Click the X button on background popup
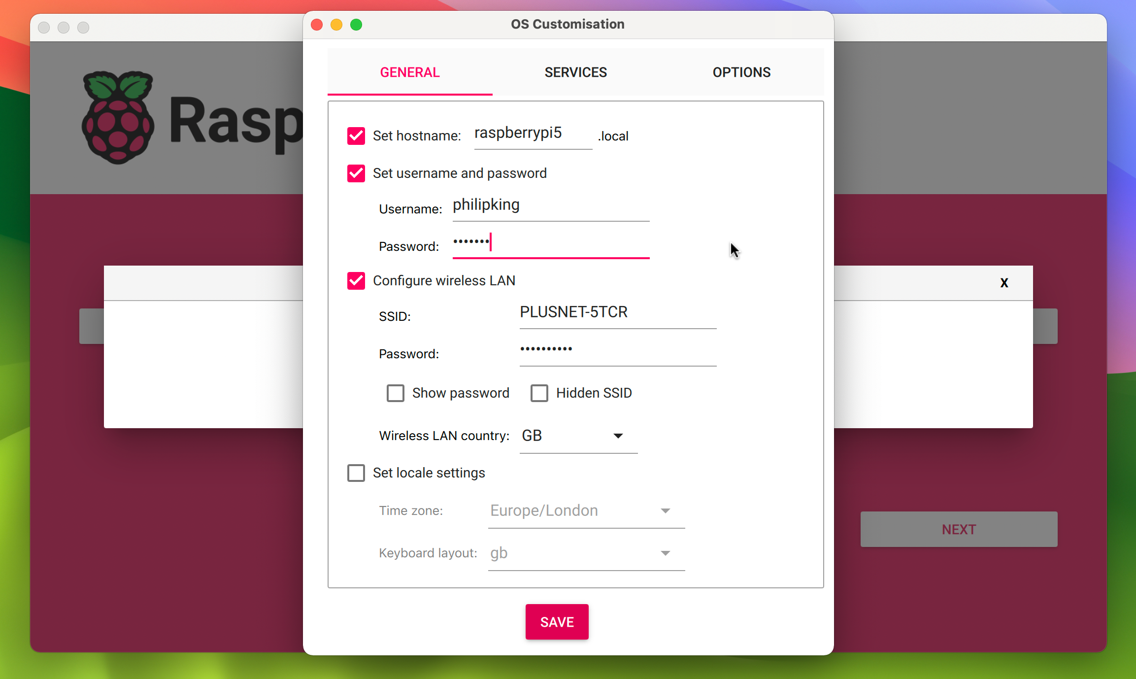The height and width of the screenshot is (679, 1136). [x=1004, y=283]
